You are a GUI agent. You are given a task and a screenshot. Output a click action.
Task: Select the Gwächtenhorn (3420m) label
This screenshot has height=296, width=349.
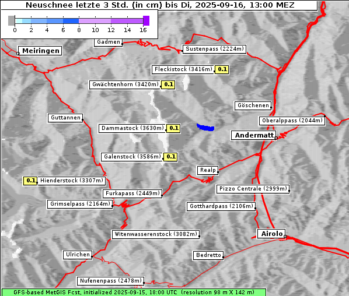pyautogui.click(x=125, y=84)
